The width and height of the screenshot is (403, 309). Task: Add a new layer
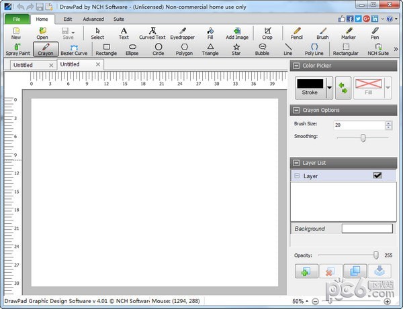pos(306,271)
